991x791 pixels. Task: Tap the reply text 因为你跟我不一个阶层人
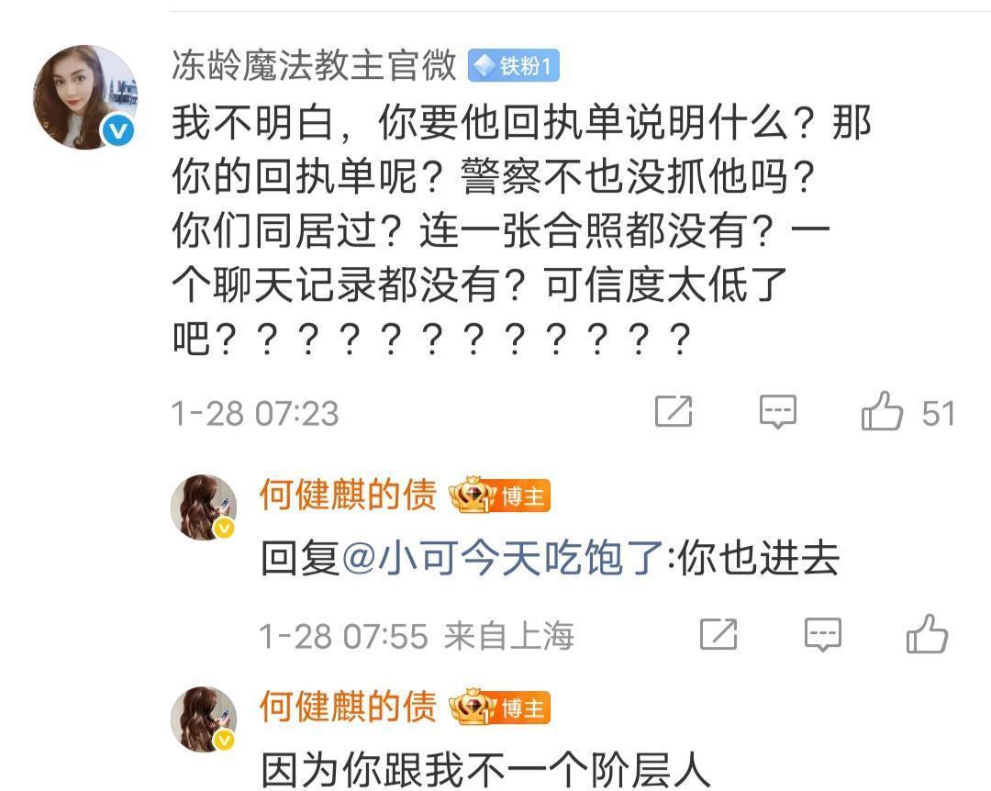[485, 770]
